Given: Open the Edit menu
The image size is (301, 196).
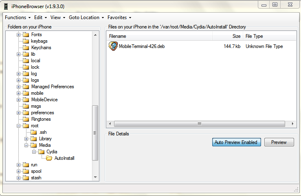Looking at the screenshot, I should pos(40,17).
